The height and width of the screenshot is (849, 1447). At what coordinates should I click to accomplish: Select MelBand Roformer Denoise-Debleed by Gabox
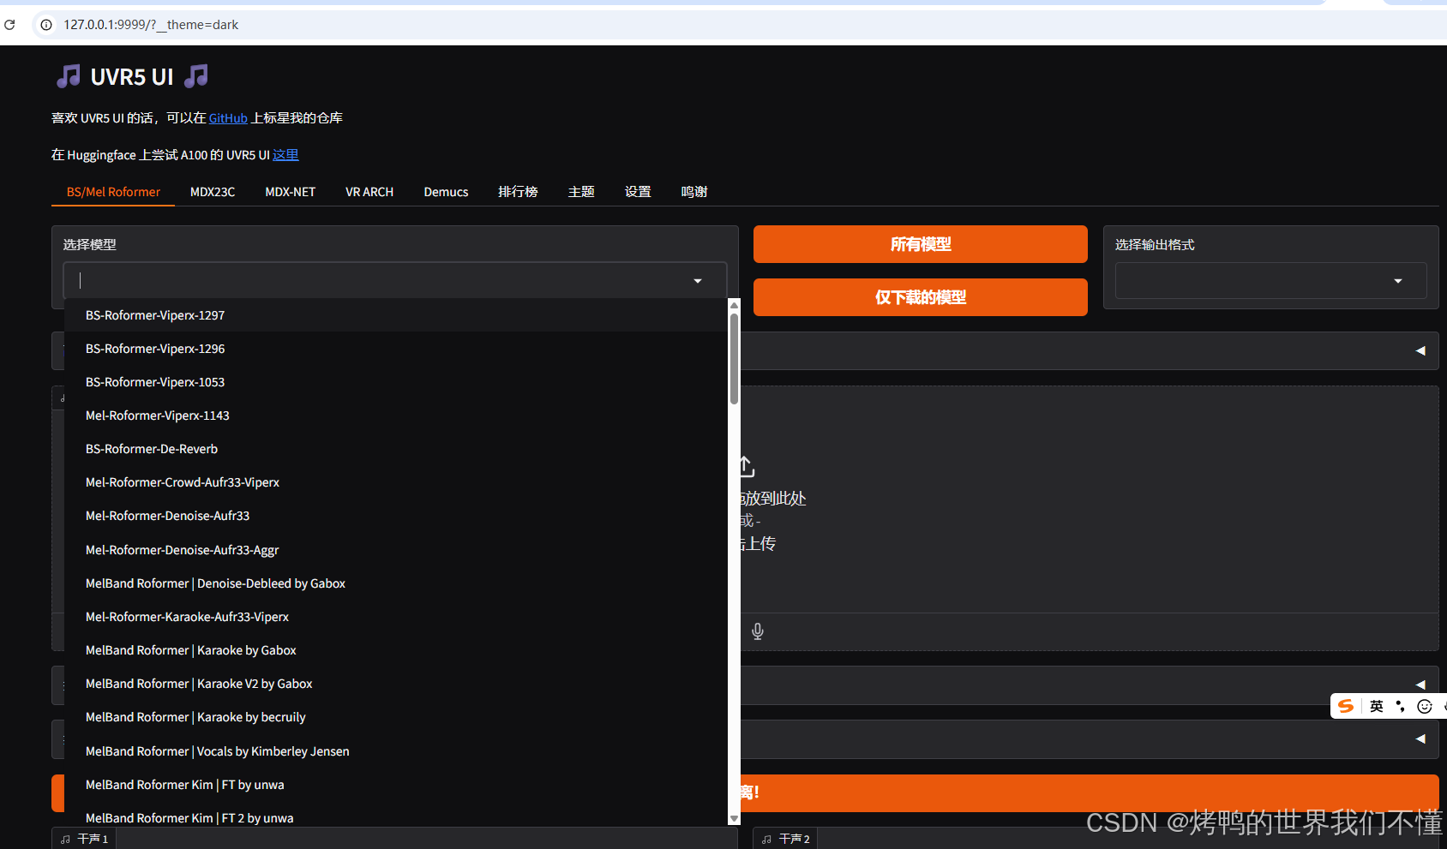pyautogui.click(x=396, y=583)
